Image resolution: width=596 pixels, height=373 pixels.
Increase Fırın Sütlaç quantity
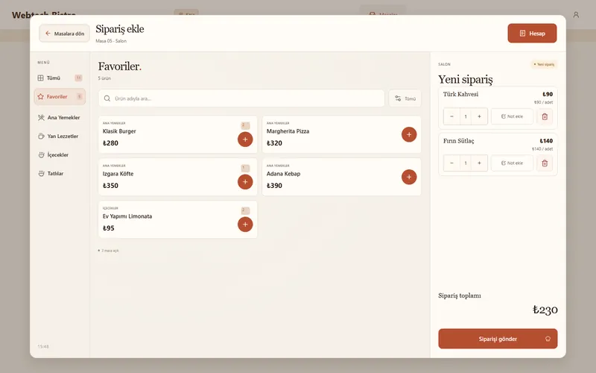tap(479, 163)
